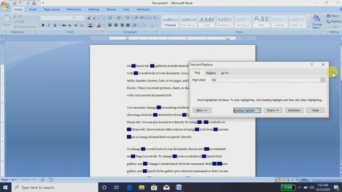Center the text alignment
The image size is (342, 192).
[x=116, y=25]
